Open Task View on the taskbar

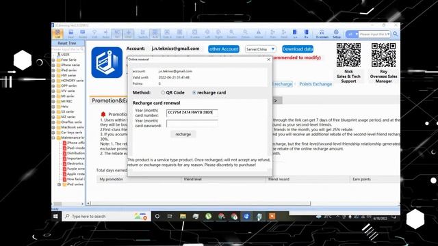(x=170, y=216)
